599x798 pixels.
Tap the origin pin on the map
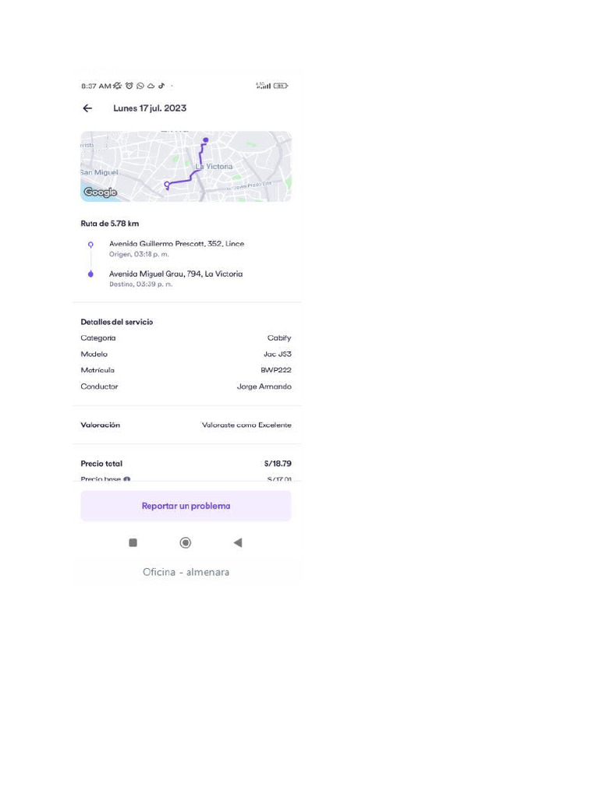tap(167, 185)
